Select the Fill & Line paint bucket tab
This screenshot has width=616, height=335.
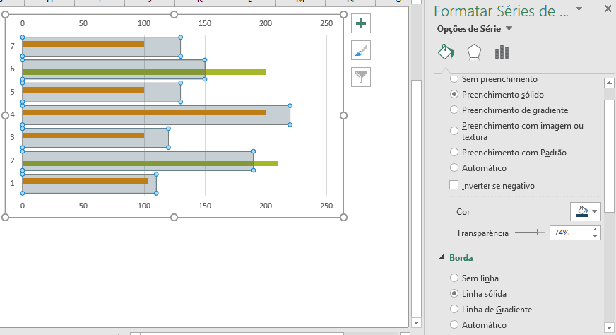tap(446, 52)
